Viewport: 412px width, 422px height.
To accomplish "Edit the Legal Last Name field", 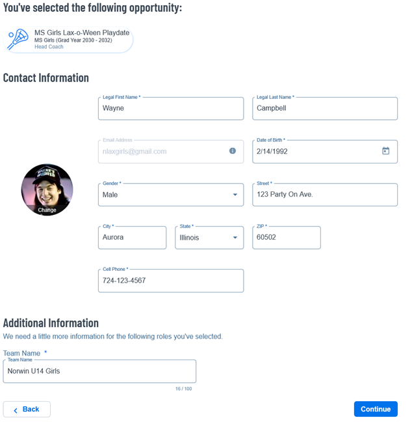I will pos(325,109).
